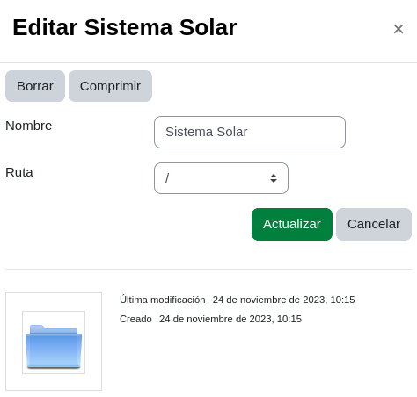417x397 pixels.
Task: Open the Ruta dropdown
Action: click(221, 178)
